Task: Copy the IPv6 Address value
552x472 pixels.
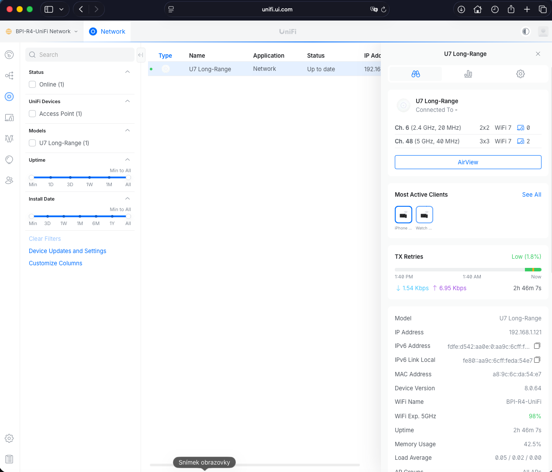Action: click(x=537, y=346)
